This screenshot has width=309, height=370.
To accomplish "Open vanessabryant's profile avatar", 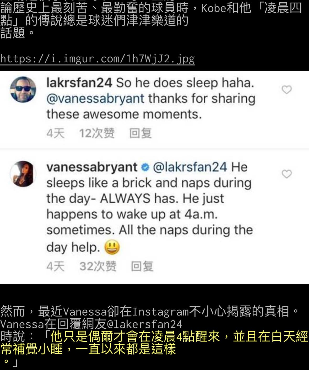I will coord(23,174).
